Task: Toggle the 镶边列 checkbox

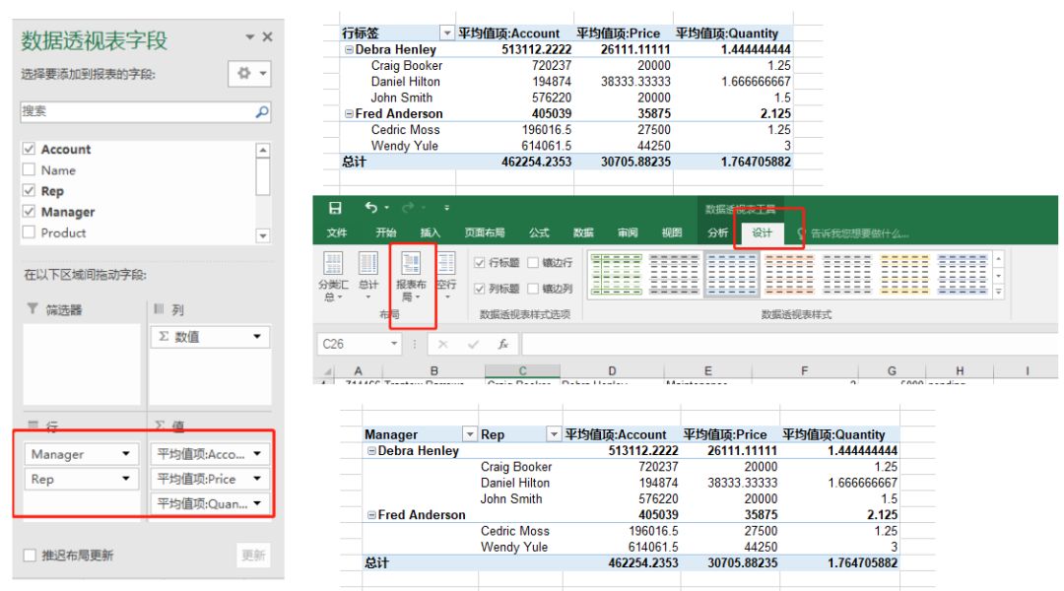Action: coord(533,289)
